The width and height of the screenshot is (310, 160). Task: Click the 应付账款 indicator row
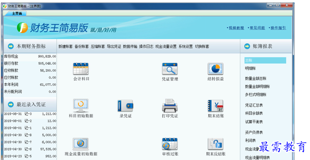[30, 77]
